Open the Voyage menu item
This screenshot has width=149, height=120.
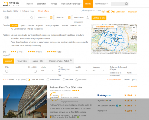point(54,4)
